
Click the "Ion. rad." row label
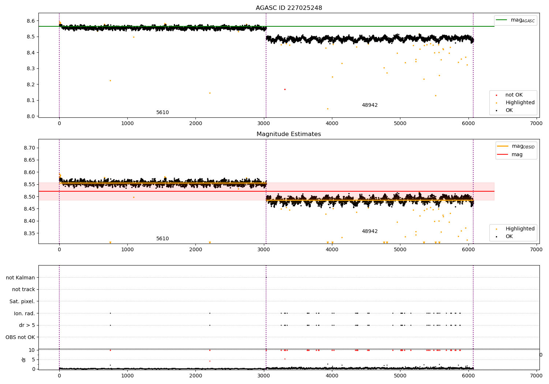[x=25, y=314]
